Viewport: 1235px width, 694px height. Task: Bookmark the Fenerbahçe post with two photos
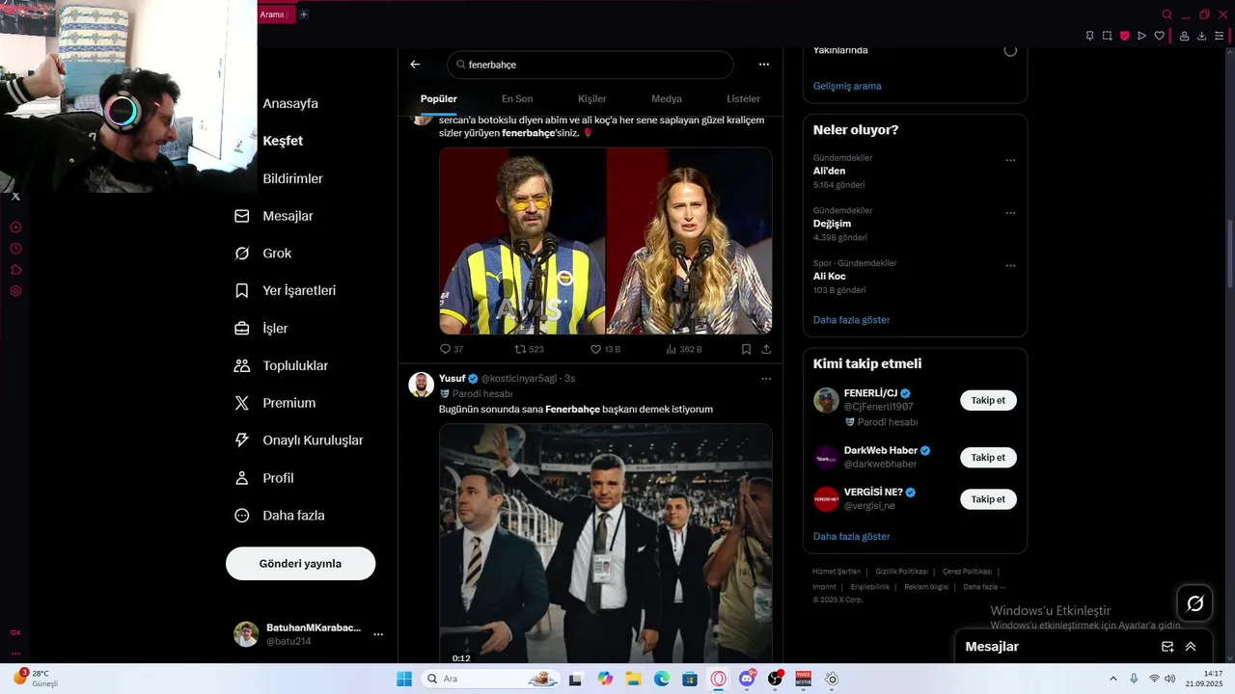[x=746, y=349]
